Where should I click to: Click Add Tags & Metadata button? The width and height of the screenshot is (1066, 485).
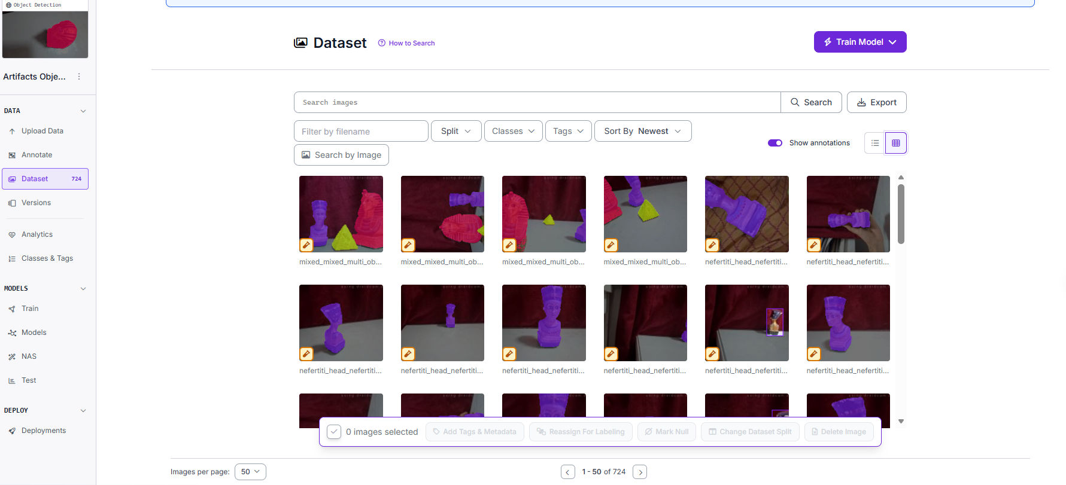(x=475, y=432)
